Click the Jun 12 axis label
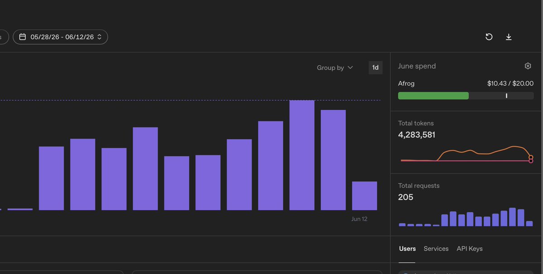543x274 pixels. tap(359, 219)
